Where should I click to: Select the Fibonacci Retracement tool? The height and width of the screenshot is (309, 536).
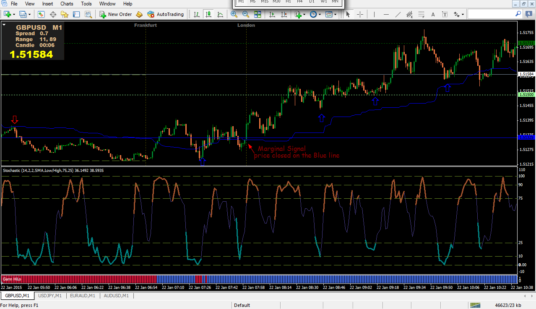tap(422, 14)
